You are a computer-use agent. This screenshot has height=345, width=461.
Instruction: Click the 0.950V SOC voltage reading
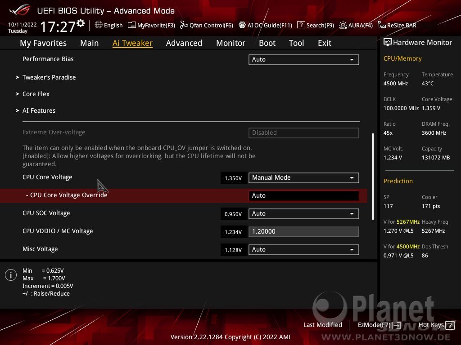point(233,214)
